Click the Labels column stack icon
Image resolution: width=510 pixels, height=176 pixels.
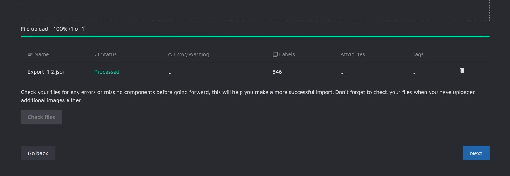[275, 54]
